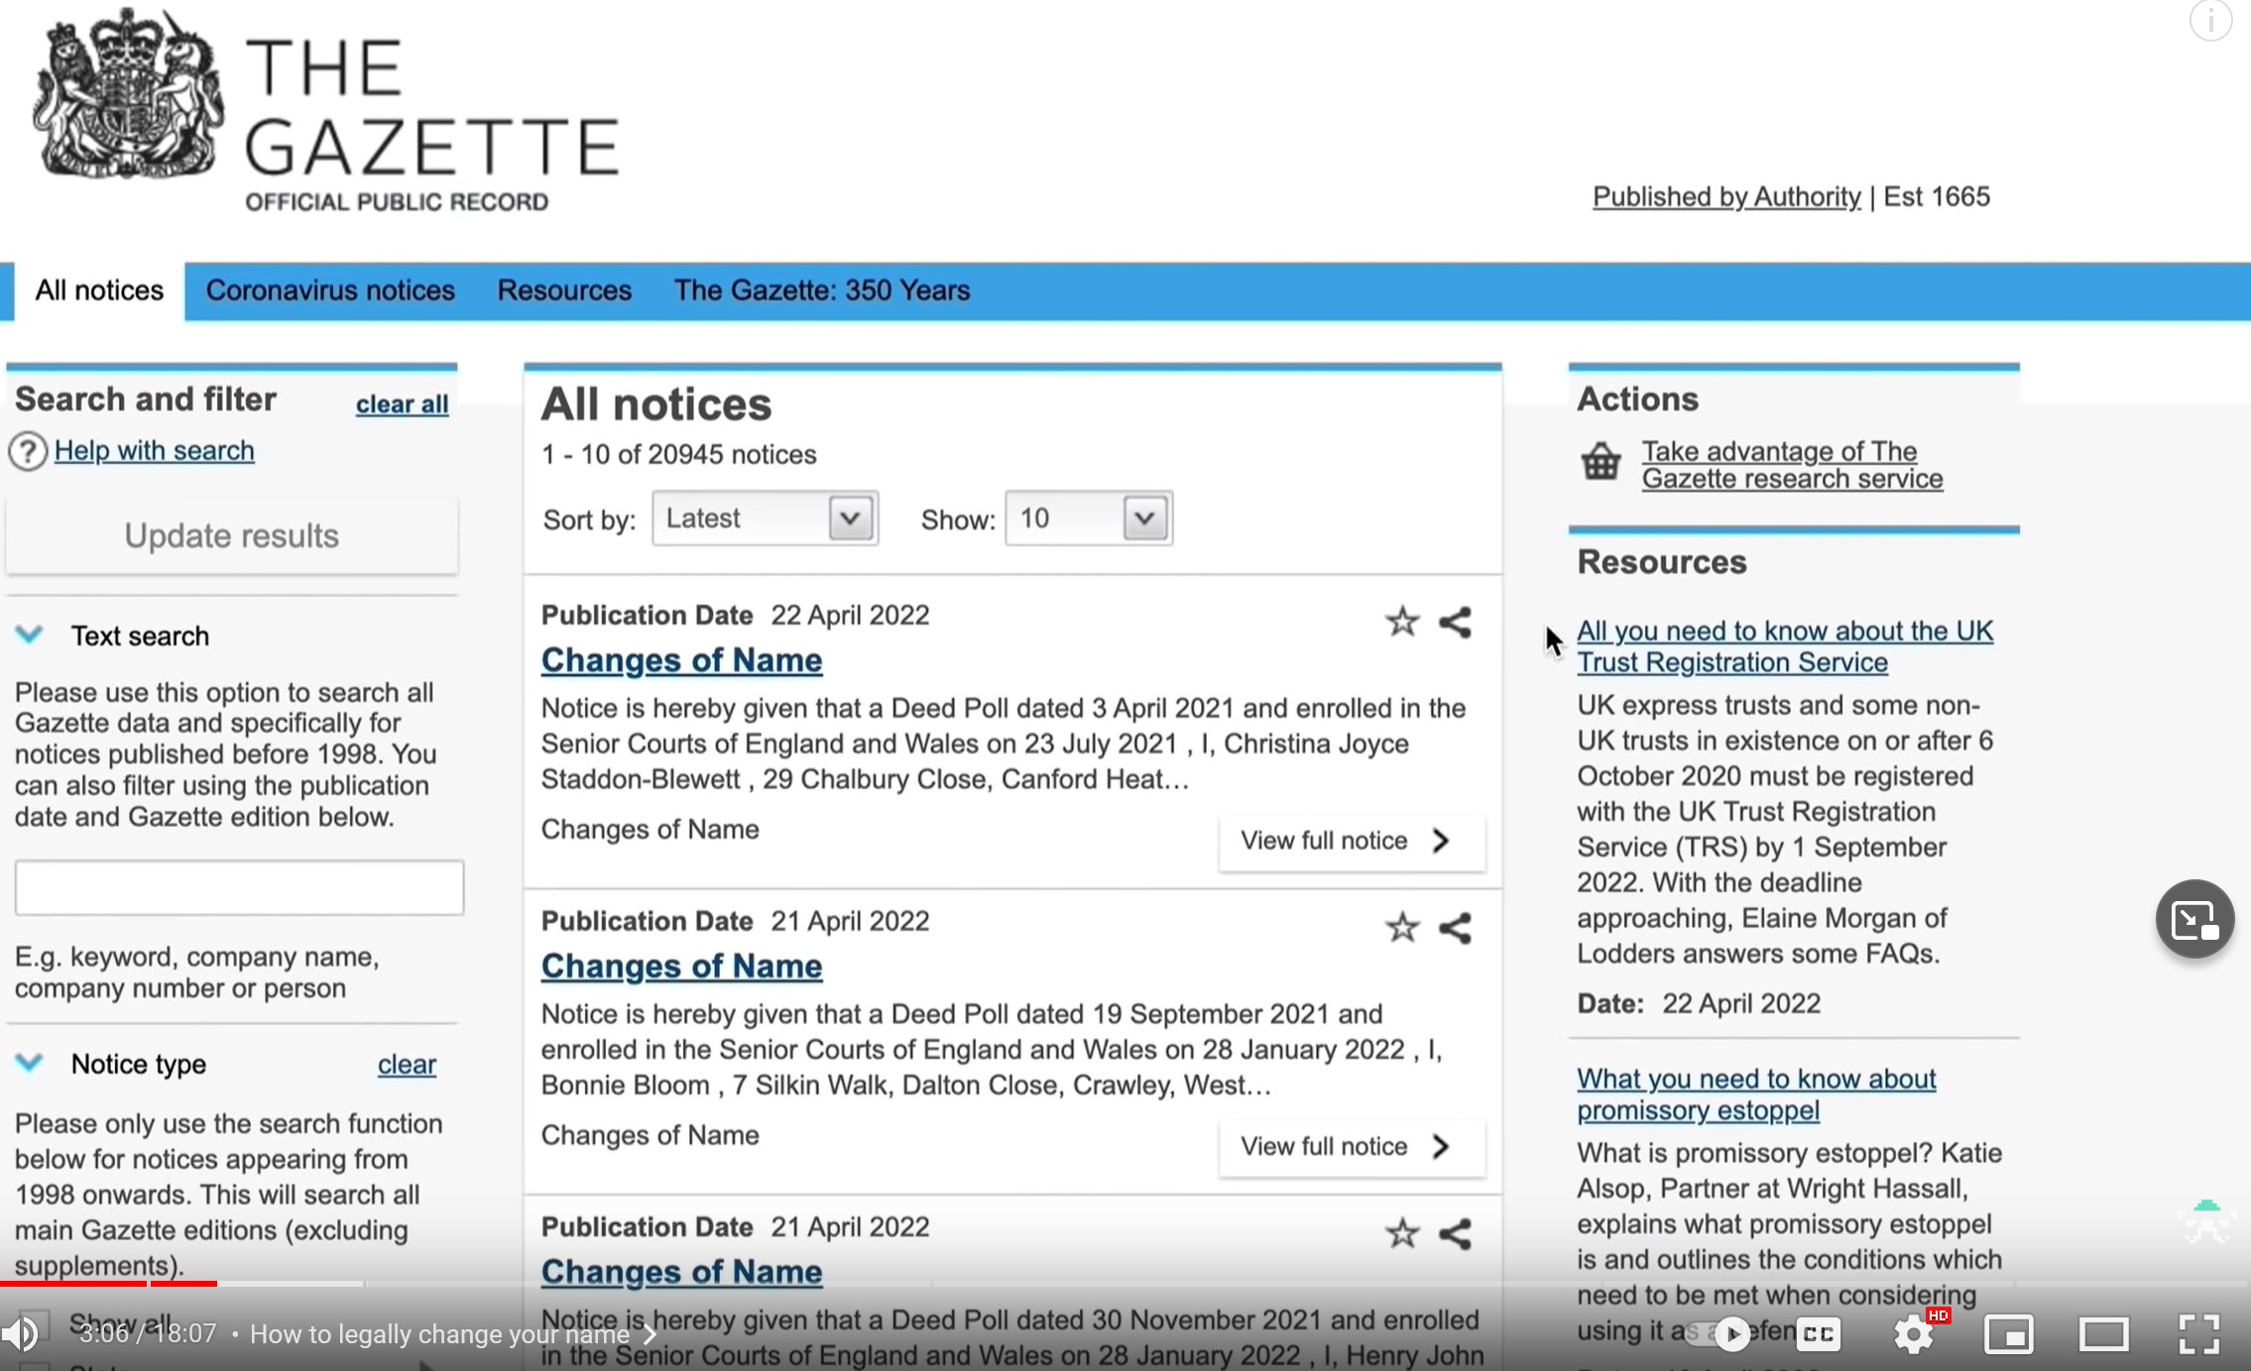Screen dimensions: 2251x1371
Task: Enter fullscreen mode
Action: point(2198,1334)
